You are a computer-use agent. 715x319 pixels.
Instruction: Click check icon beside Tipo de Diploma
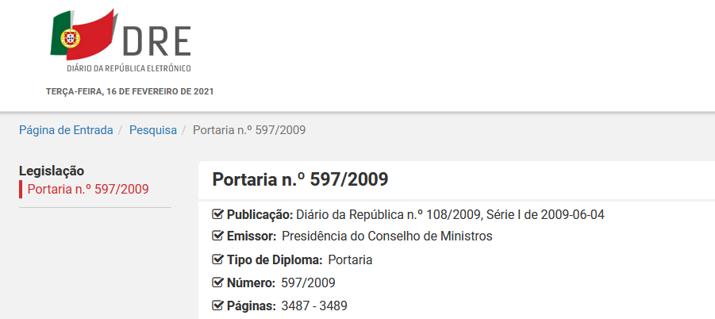coord(218,260)
